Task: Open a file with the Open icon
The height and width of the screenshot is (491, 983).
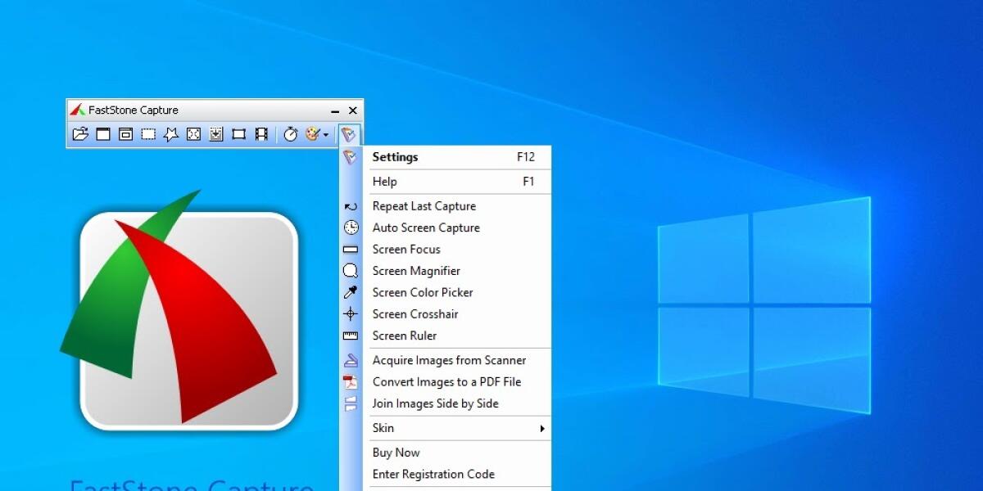Action: click(x=79, y=134)
